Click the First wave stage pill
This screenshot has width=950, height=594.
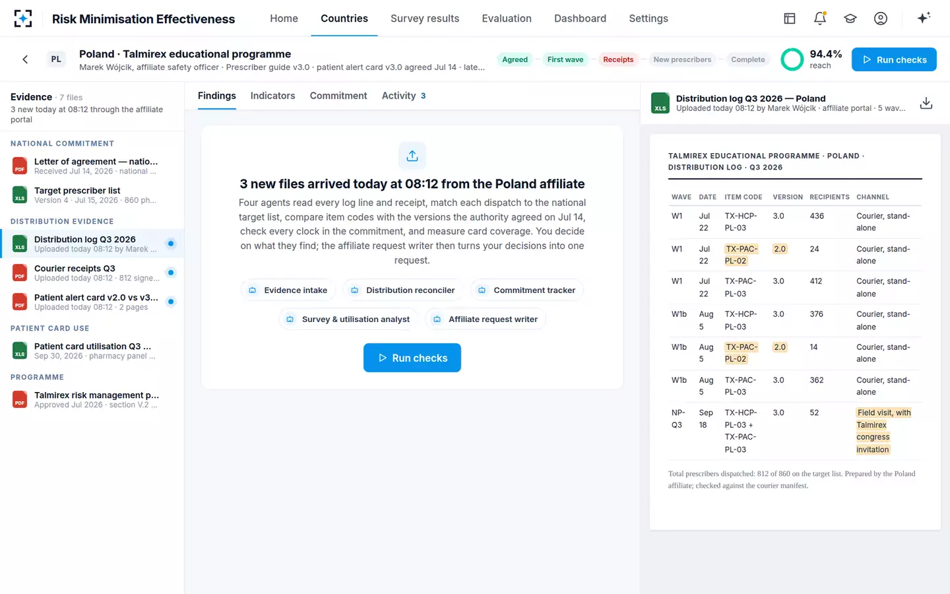[565, 59]
